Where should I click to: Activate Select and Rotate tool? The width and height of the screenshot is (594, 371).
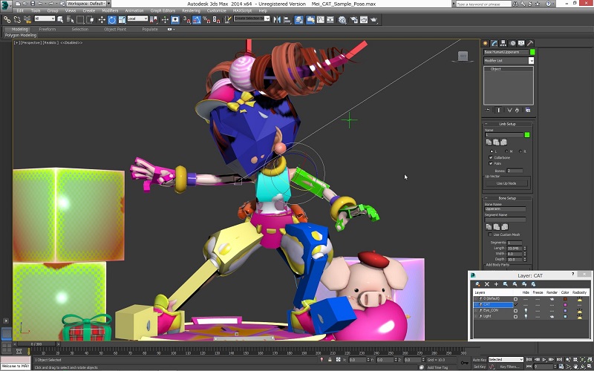pyautogui.click(x=112, y=20)
